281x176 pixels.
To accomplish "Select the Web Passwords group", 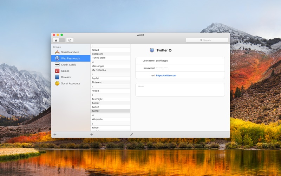I will (x=71, y=58).
